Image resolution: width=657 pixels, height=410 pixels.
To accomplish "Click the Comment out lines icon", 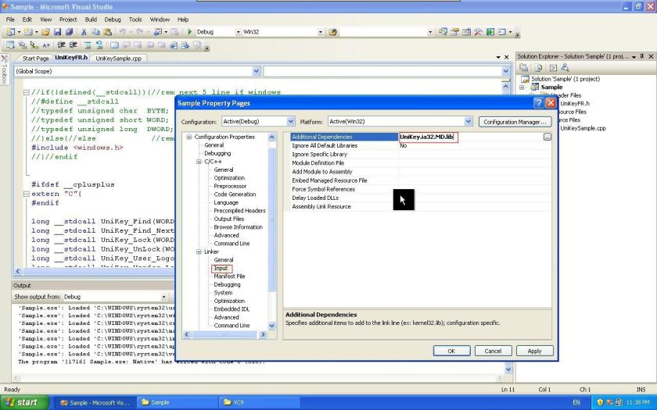I will coord(88,45).
